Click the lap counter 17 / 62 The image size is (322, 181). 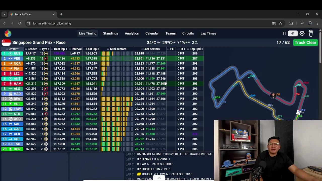pyautogui.click(x=283, y=42)
